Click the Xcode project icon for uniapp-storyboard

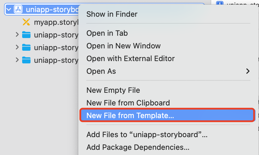(x=18, y=10)
